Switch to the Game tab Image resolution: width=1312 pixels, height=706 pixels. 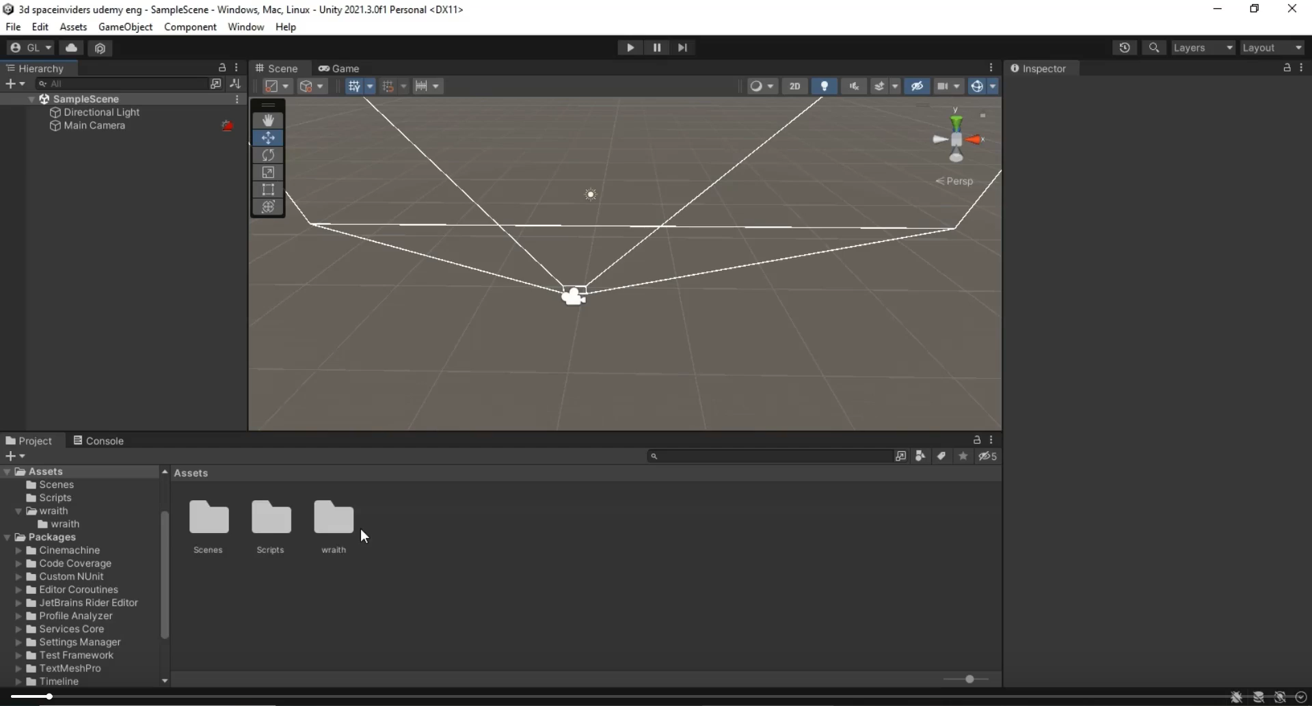(x=339, y=68)
